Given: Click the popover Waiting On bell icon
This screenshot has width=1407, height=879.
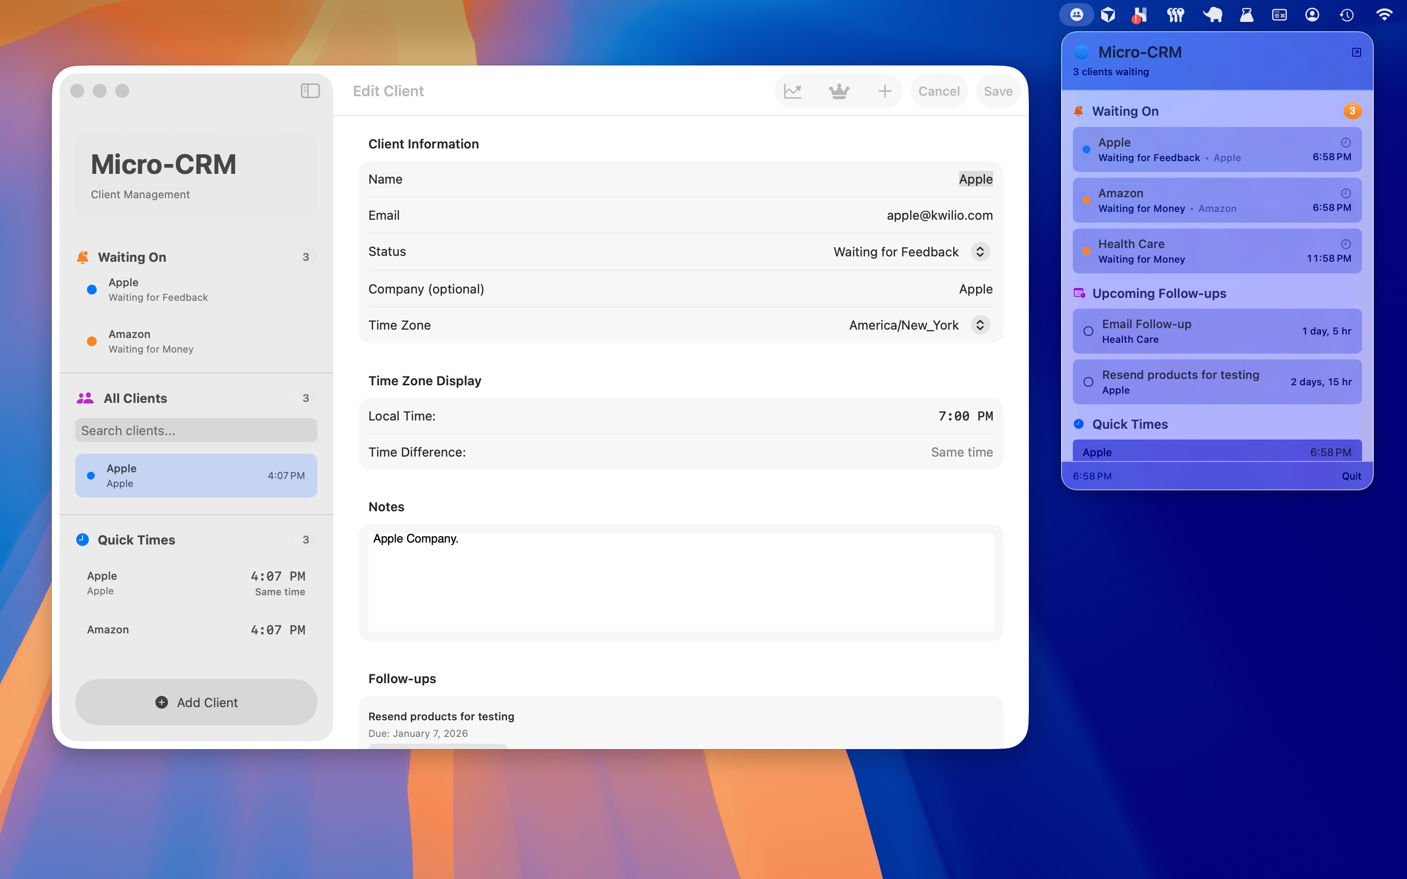Looking at the screenshot, I should [x=1079, y=110].
